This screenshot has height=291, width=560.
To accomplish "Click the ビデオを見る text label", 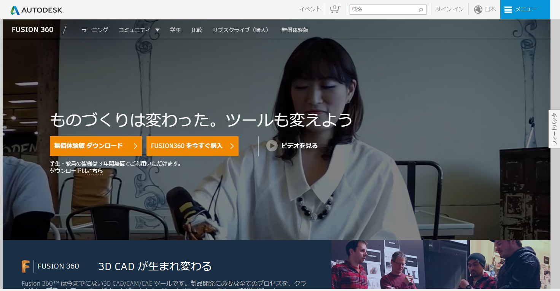I will [299, 146].
